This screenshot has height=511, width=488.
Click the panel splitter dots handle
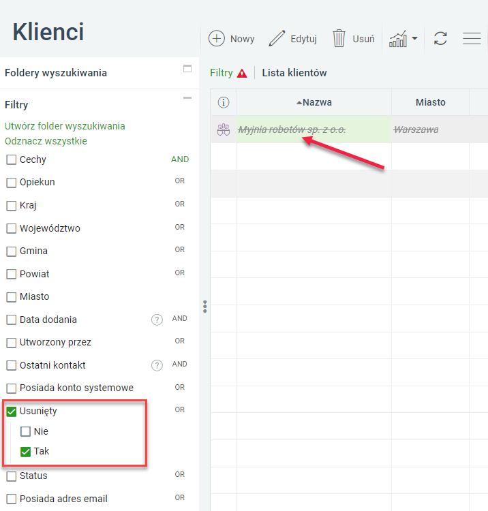click(x=204, y=307)
